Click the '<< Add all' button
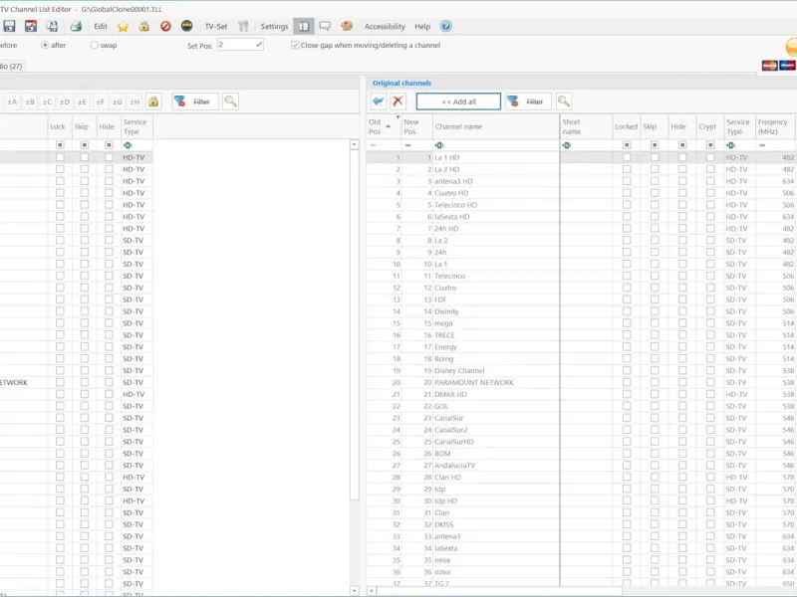 (x=458, y=101)
